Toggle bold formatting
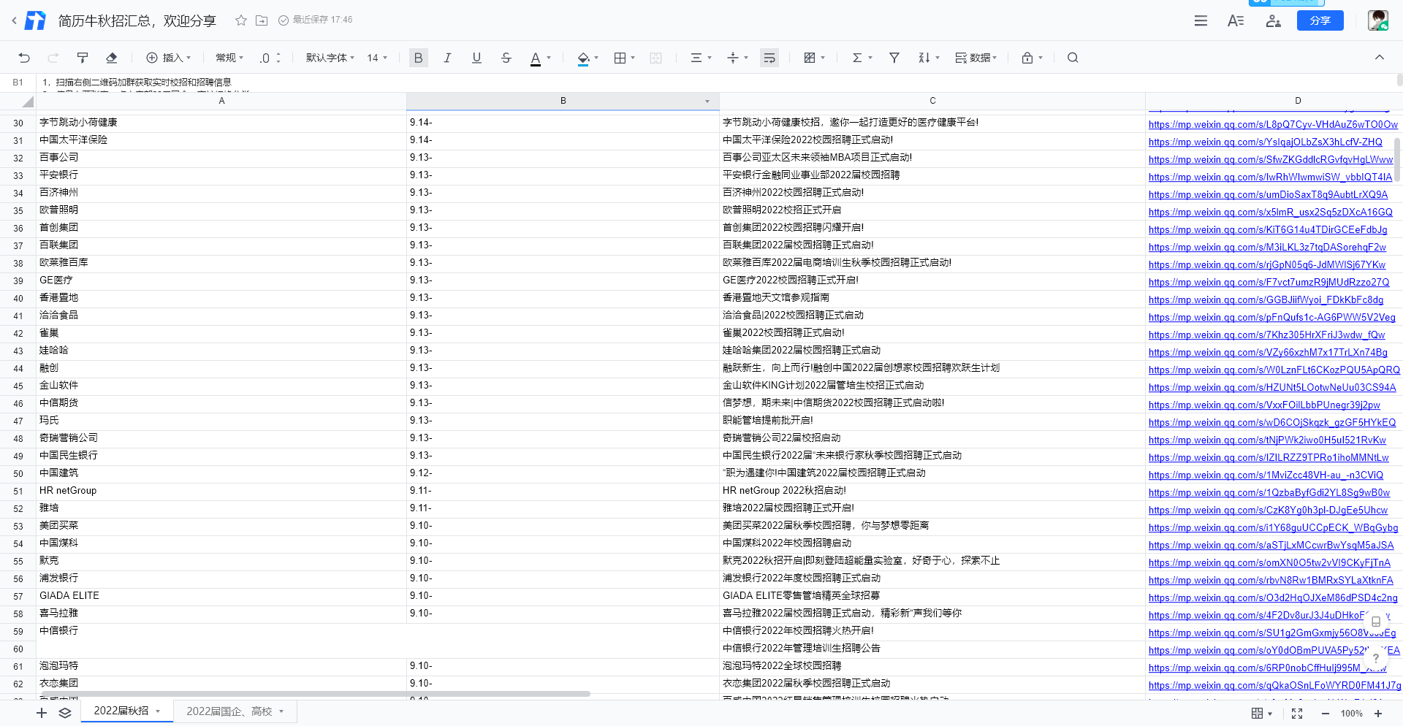1403x726 pixels. (x=418, y=58)
